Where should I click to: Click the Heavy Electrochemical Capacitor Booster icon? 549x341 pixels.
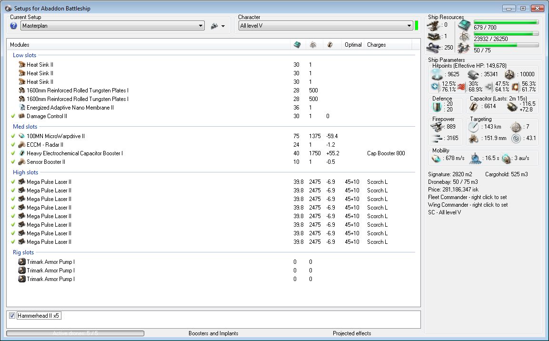pos(22,153)
